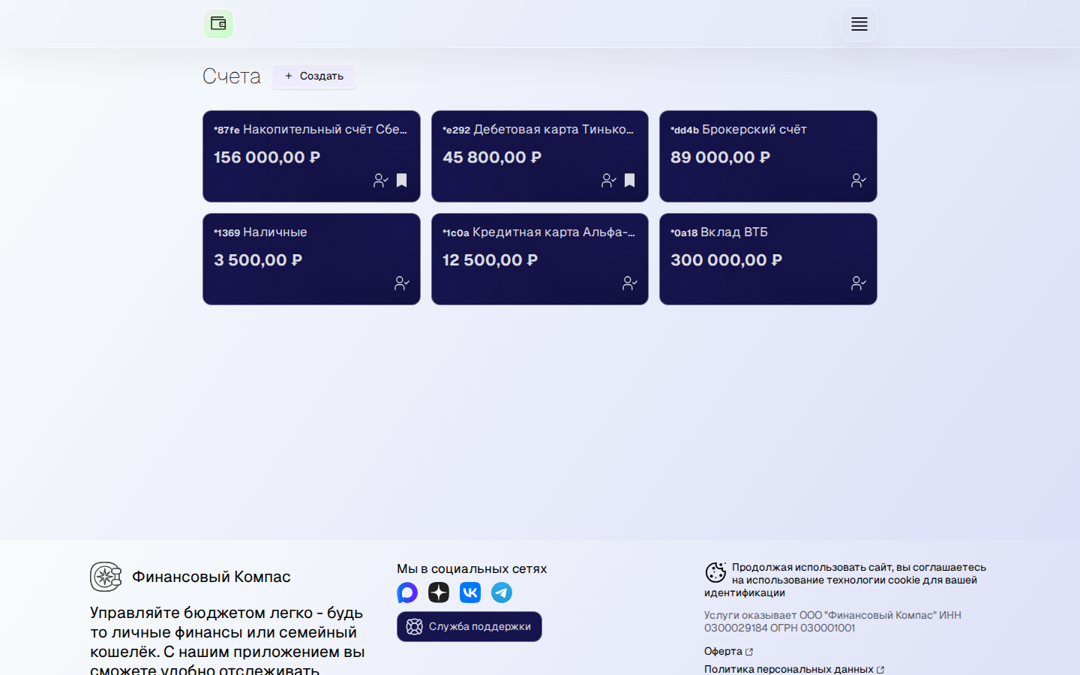Click user-check icon on the *87fe account
This screenshot has height=675, width=1080.
[381, 181]
